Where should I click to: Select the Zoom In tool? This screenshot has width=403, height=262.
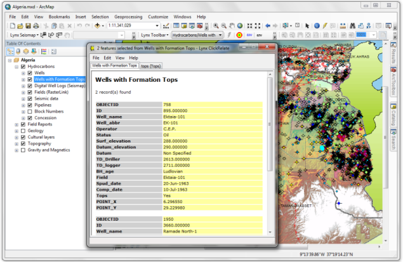(x=216, y=25)
